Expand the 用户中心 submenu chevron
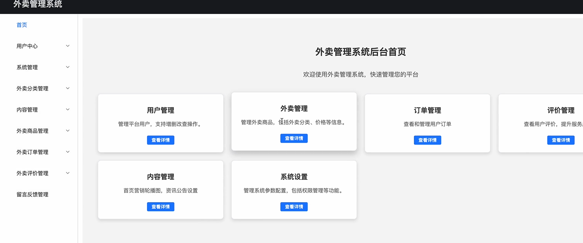 pos(68,46)
